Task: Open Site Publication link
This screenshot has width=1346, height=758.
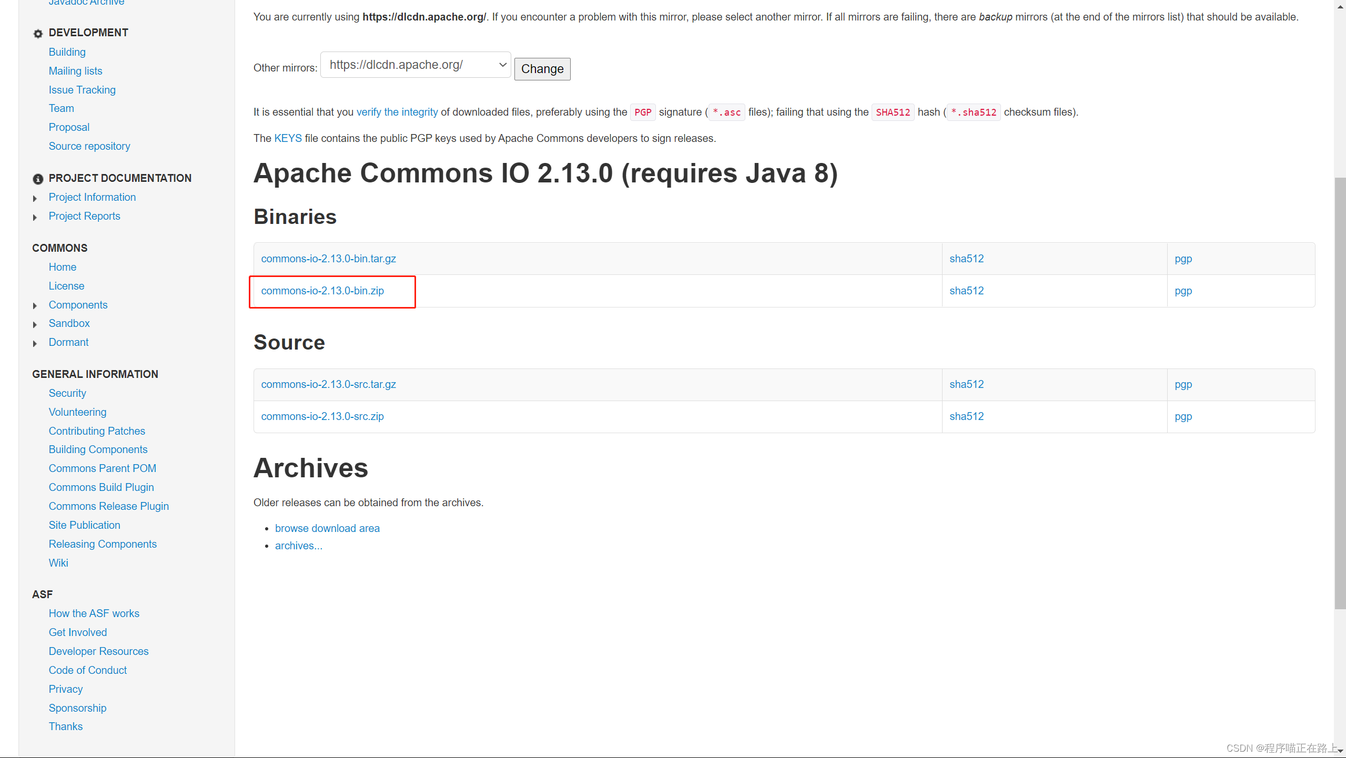Action: pos(84,525)
